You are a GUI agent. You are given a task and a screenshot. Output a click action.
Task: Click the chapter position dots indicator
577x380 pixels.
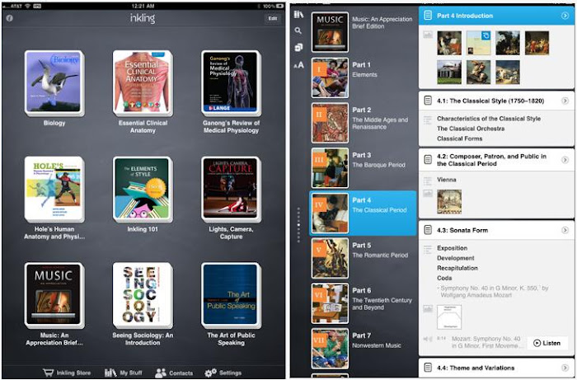click(x=298, y=225)
